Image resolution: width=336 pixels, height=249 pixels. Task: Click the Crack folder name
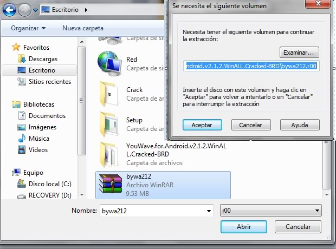click(134, 90)
